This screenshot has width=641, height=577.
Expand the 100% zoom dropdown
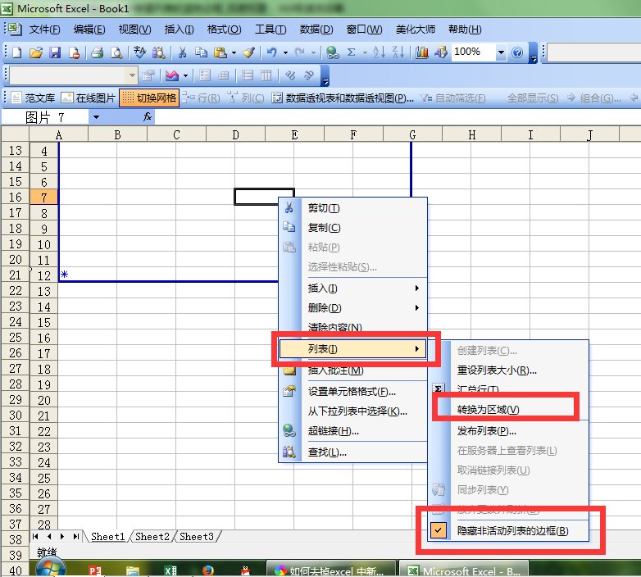[501, 52]
